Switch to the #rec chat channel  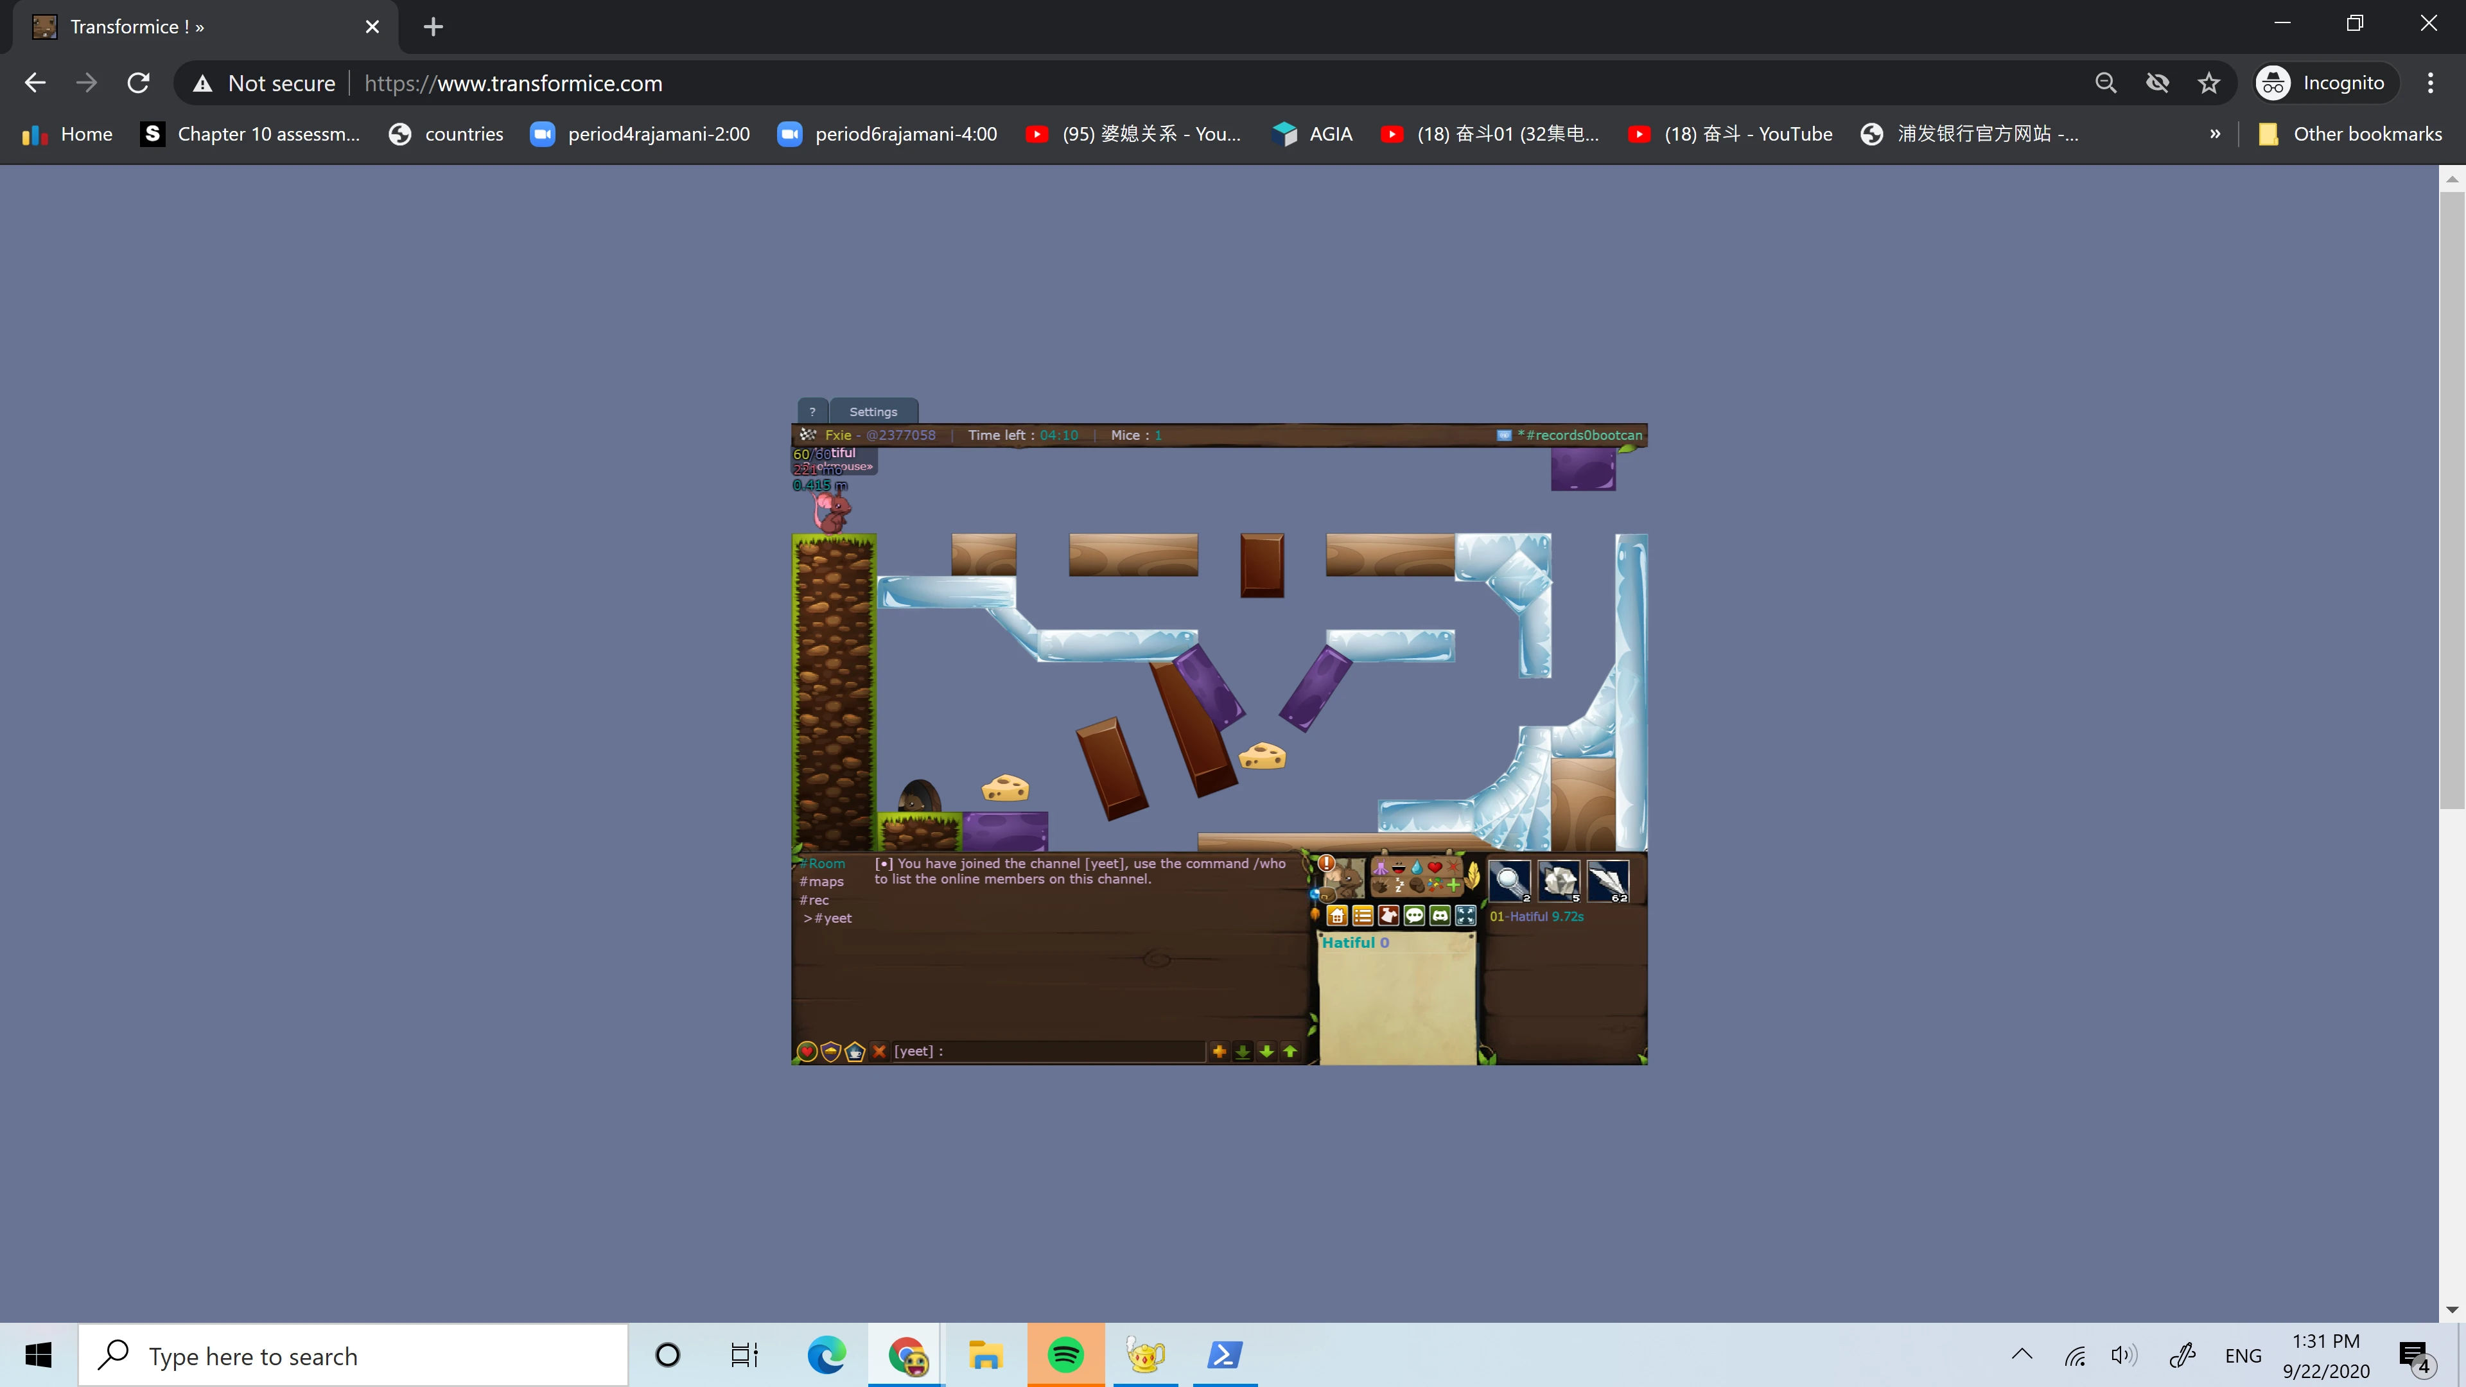pos(815,900)
